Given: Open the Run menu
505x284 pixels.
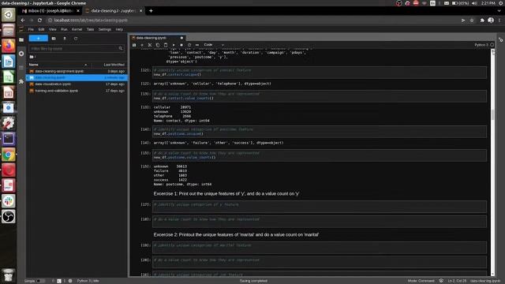Looking at the screenshot, I should pyautogui.click(x=64, y=29).
